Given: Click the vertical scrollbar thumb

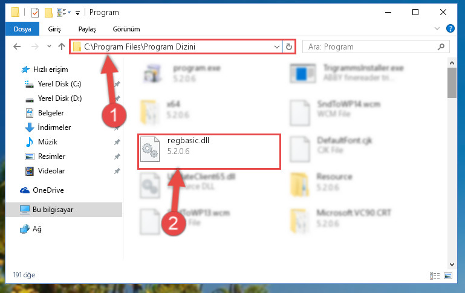Looking at the screenshot, I should pos(452,83).
